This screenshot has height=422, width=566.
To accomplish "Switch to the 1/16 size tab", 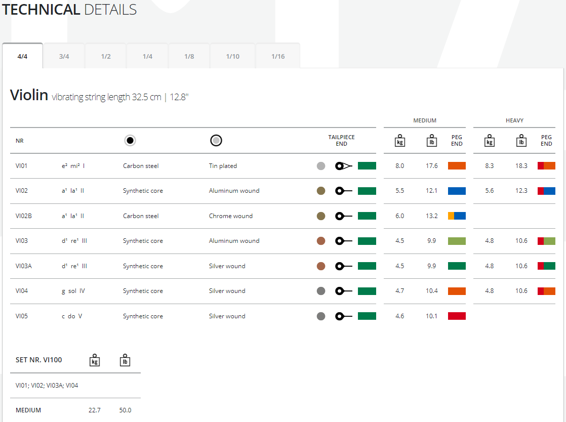I will pyautogui.click(x=278, y=56).
